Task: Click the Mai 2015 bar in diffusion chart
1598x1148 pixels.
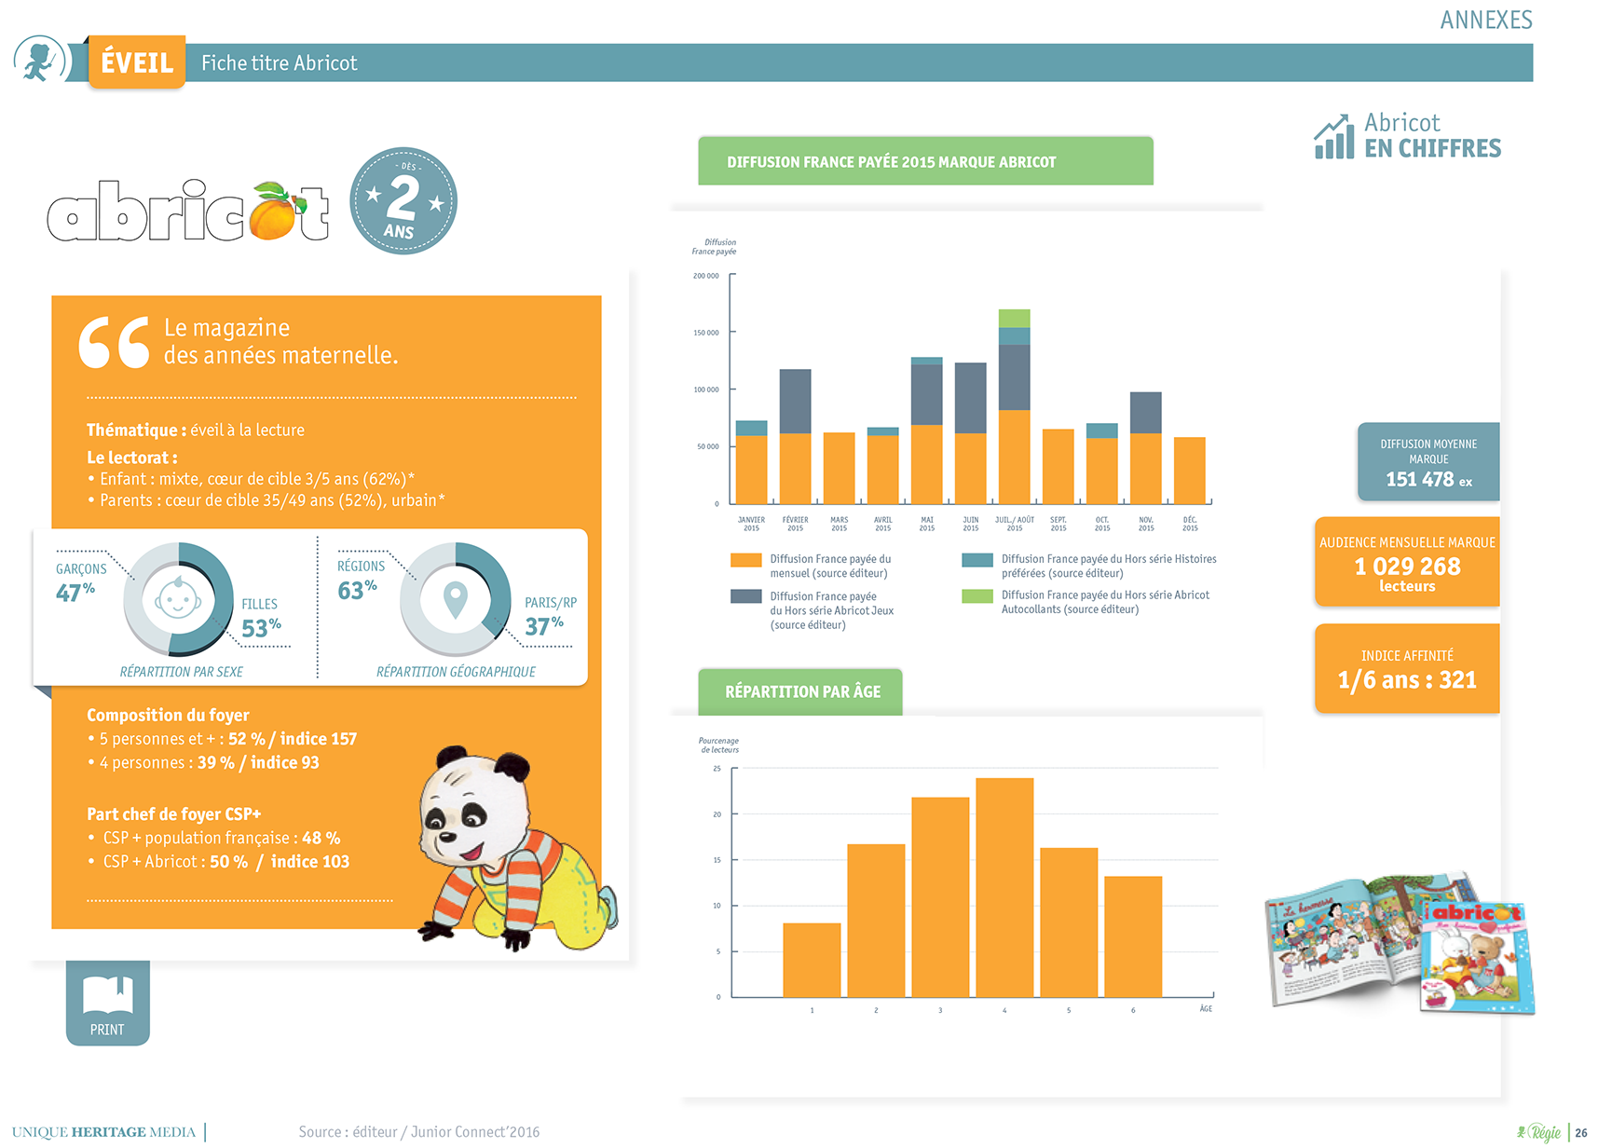Action: 926,430
